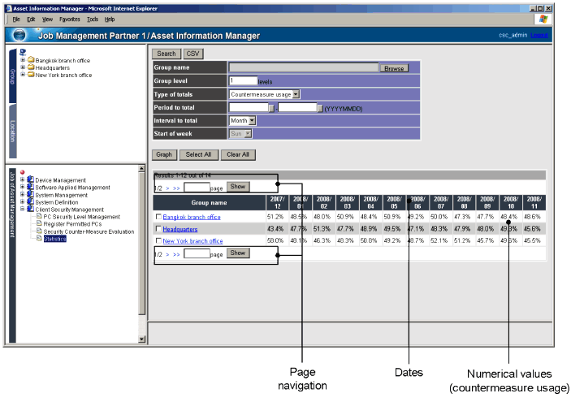Screen dimensions: 584x402
Task: Click the Device Management job icon
Action: (x=31, y=180)
